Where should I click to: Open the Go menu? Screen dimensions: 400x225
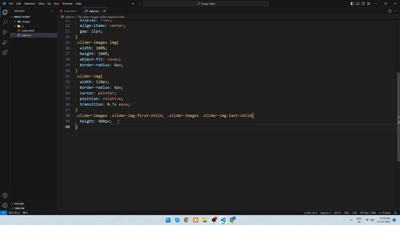pyautogui.click(x=49, y=4)
